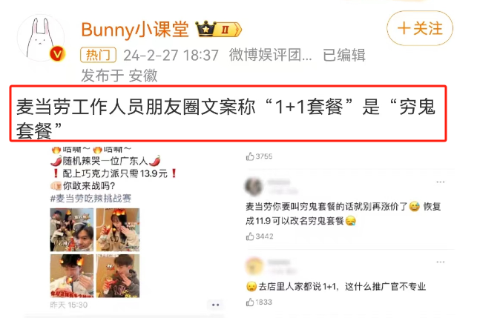Screen dimensions: 477x318
Task: Follow Bunny小课堂 with the 关注 button
Action: [420, 28]
